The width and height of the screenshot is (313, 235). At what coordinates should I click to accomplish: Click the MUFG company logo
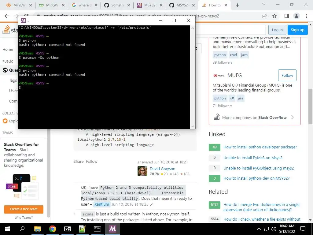[x=219, y=76]
